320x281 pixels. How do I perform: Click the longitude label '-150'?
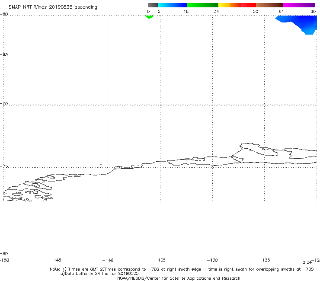(x=4, y=260)
